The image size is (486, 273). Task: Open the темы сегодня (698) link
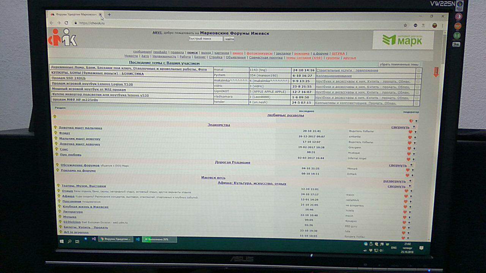[x=304, y=58]
